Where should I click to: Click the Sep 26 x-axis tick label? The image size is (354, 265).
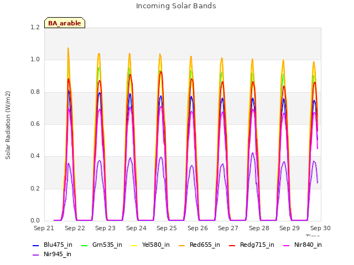point(197,228)
